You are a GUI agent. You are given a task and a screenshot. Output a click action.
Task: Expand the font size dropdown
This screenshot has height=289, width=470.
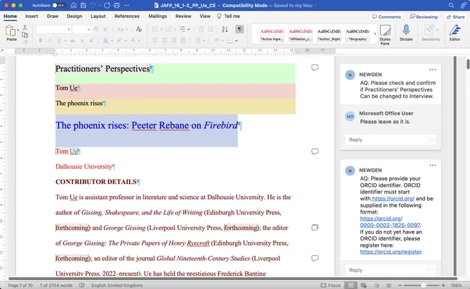click(x=88, y=29)
